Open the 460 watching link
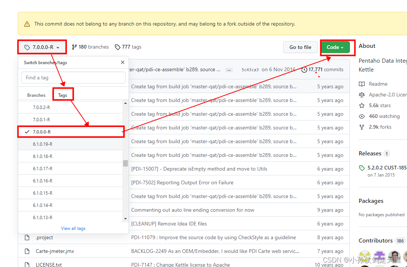This screenshot has height=267, width=407. 384,116
